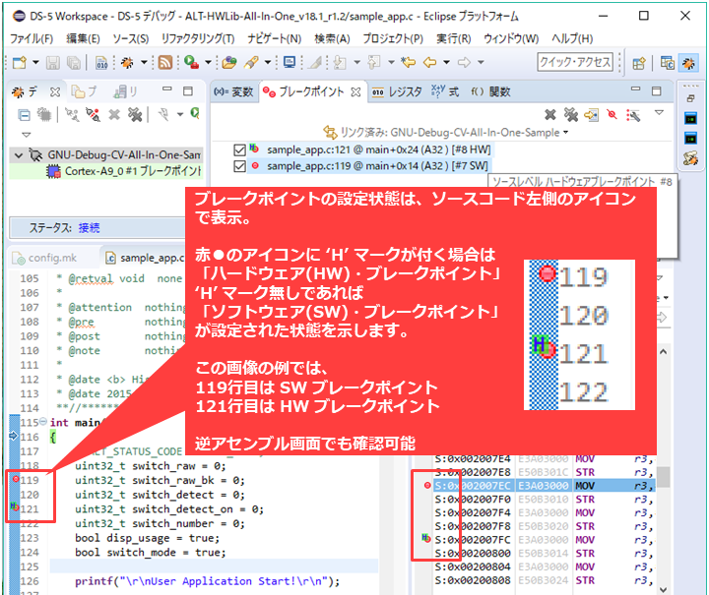
Task: Click disassembly breakpoint marker at S:0x002007EC
Action: tap(426, 485)
